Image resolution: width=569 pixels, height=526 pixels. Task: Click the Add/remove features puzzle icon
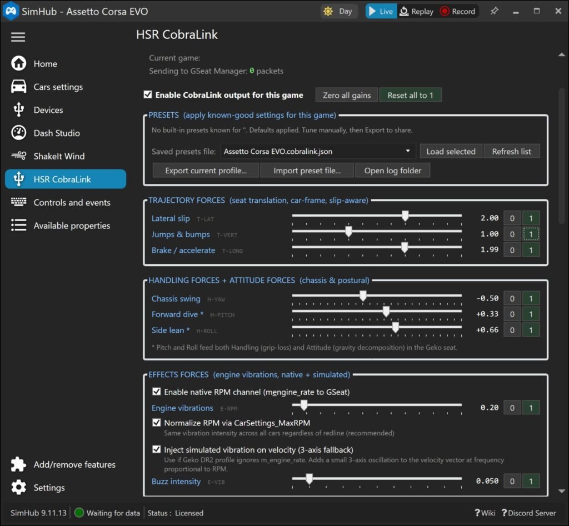(x=18, y=464)
